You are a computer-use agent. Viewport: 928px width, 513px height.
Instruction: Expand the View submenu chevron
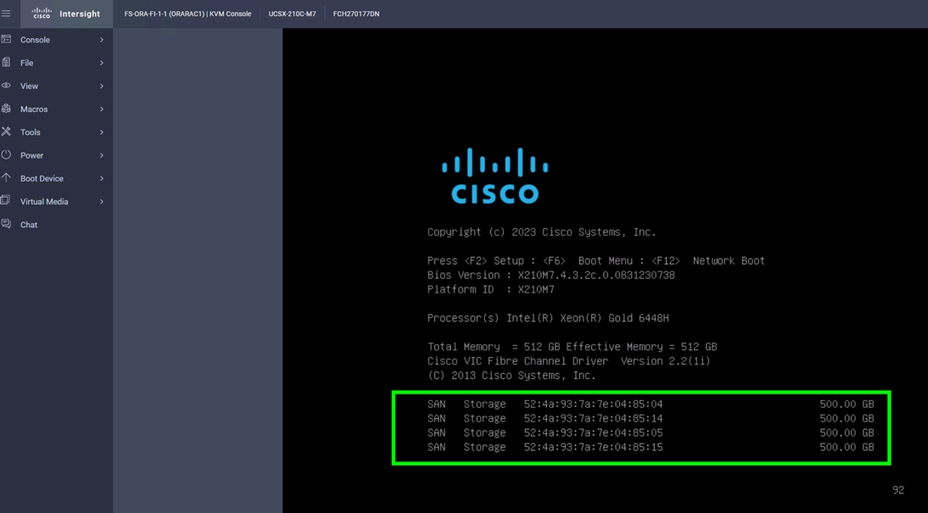[x=102, y=86]
